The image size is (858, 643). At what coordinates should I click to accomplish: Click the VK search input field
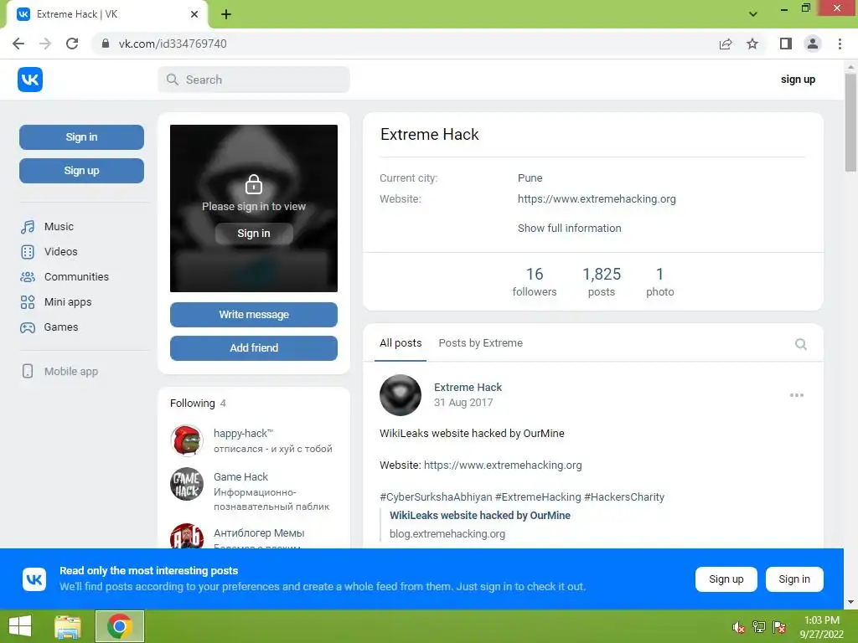(x=254, y=80)
